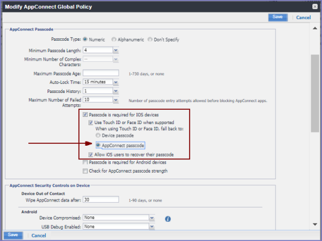Select the Numeric passcode type
Image resolution: width=322 pixels, height=241 pixels.
pos(85,39)
